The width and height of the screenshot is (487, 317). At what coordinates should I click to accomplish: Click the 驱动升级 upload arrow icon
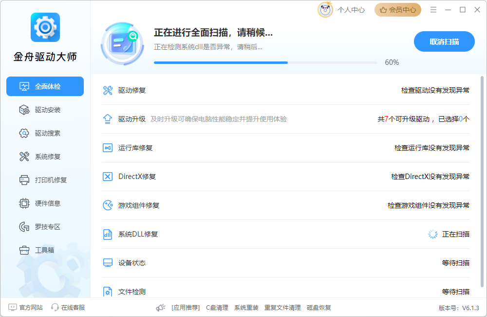[108, 119]
